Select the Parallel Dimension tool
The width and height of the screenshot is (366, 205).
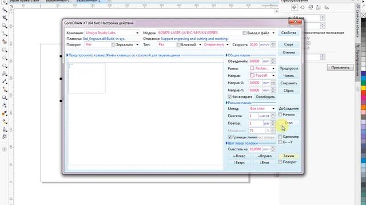pyautogui.click(x=4, y=81)
